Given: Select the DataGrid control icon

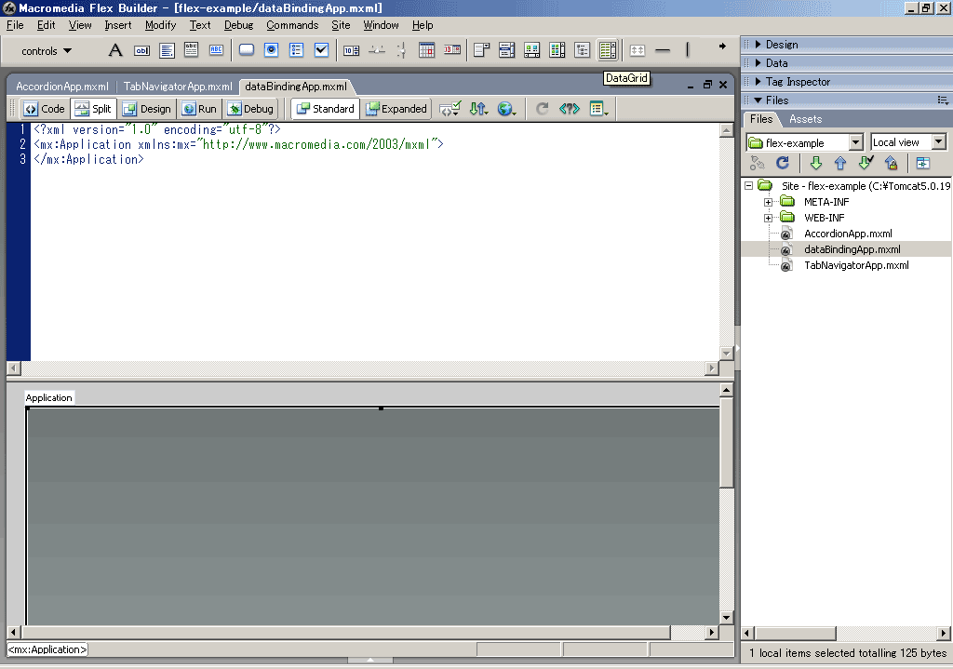Looking at the screenshot, I should [x=607, y=50].
